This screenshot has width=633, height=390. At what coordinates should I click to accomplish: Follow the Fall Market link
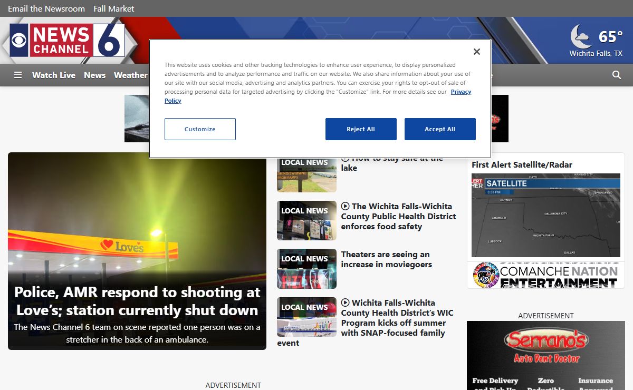point(114,8)
